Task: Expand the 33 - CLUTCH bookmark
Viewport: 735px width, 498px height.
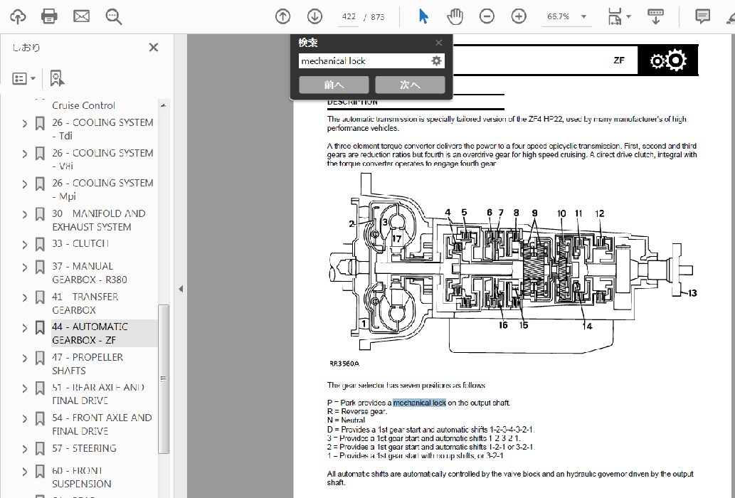Action: [x=25, y=245]
